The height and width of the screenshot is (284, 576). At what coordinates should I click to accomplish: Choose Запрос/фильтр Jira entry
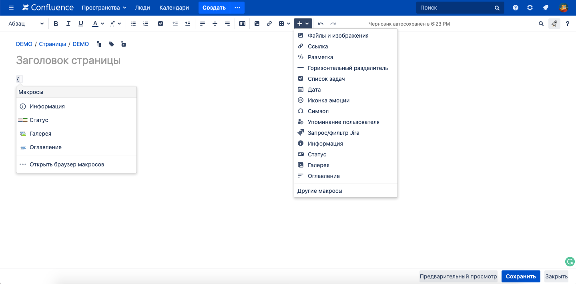[x=346, y=133]
